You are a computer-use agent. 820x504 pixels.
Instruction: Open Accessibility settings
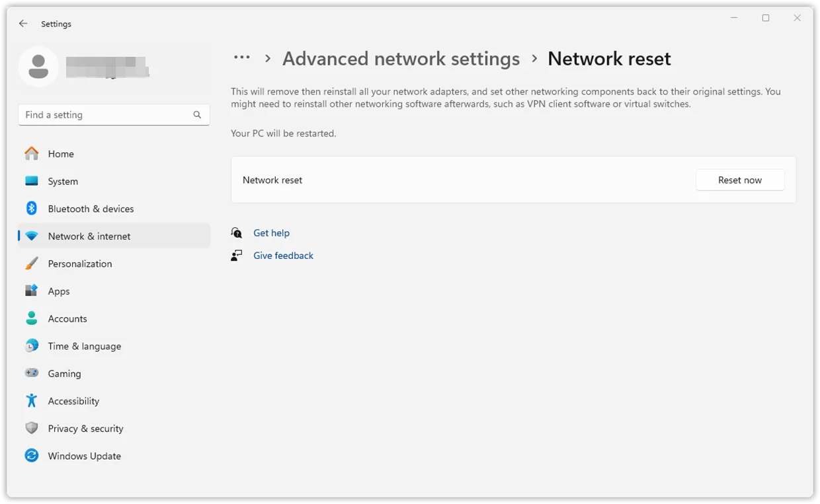[x=114, y=400]
